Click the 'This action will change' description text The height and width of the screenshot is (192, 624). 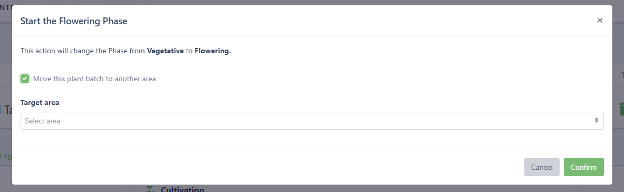[83, 51]
